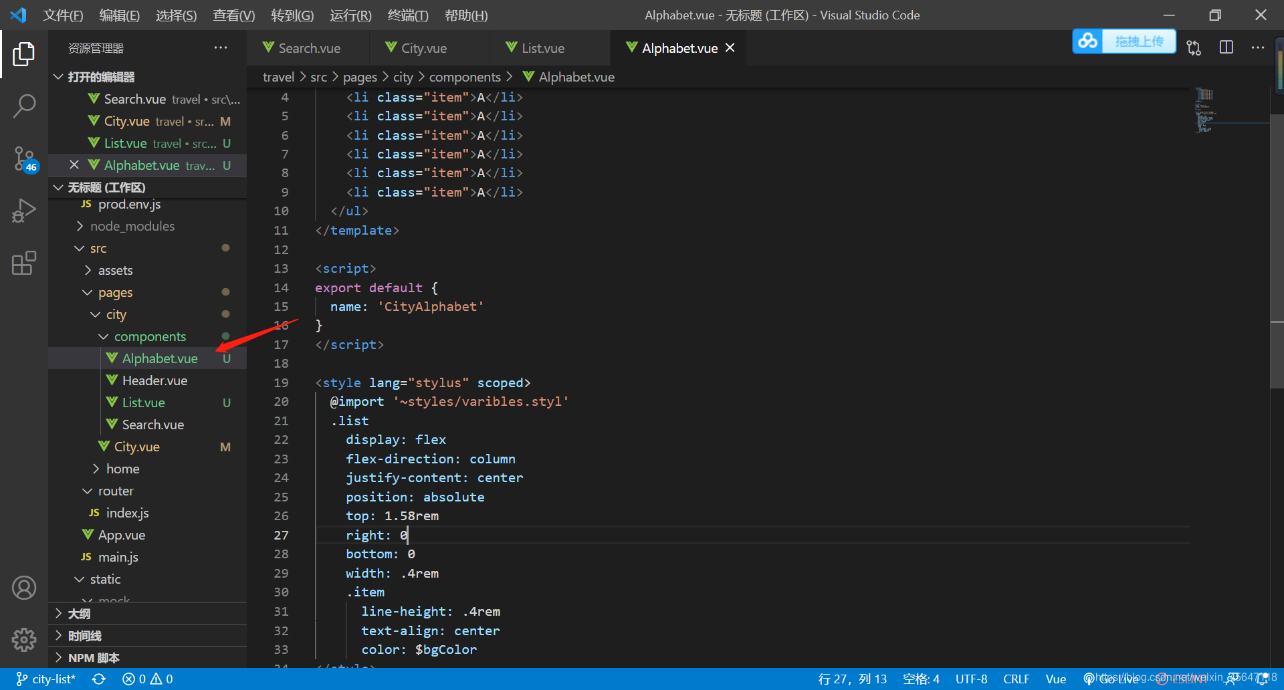Expand the 大纲 outline panel
Screen dimensions: 1284x690
[147, 614]
